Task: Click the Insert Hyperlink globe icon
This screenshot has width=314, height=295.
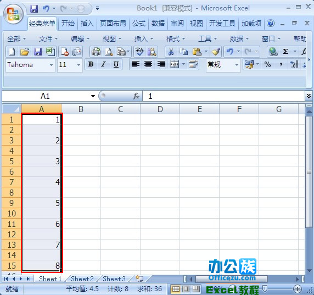Action: tap(273, 52)
